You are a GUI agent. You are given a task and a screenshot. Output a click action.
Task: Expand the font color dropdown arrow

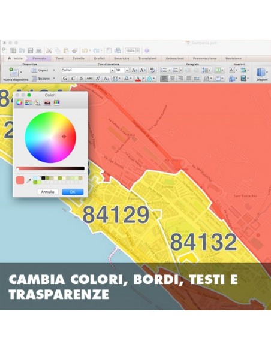click(143, 79)
